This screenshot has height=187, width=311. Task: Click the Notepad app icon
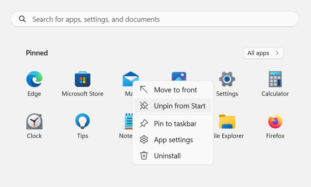click(x=127, y=122)
